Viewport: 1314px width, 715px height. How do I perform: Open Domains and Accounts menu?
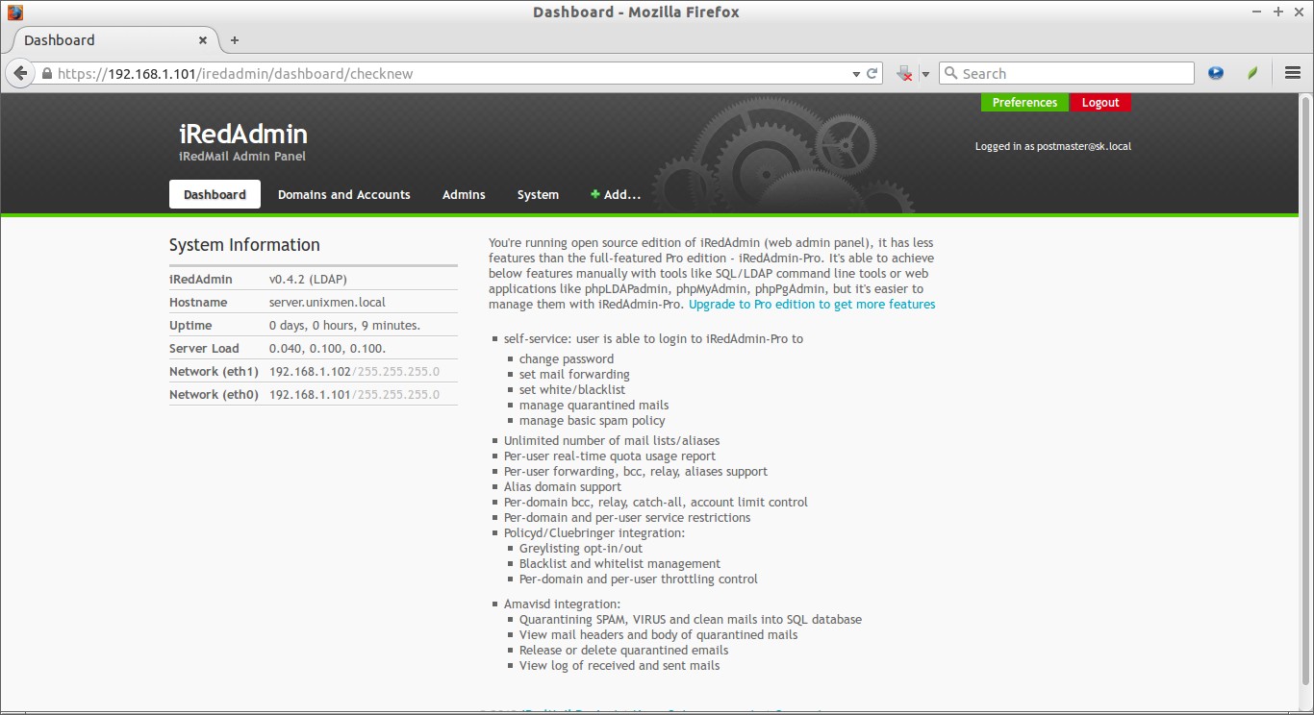point(344,194)
